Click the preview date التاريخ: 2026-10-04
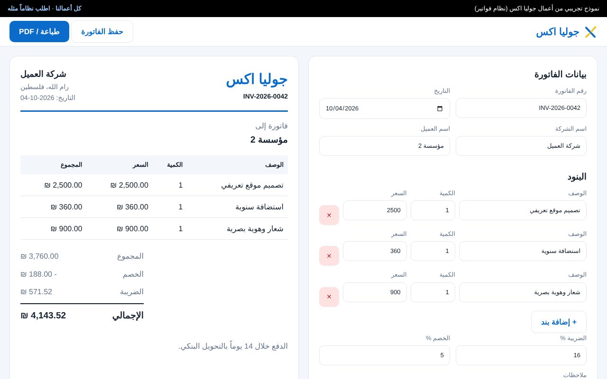607x379 pixels. pyautogui.click(x=48, y=98)
